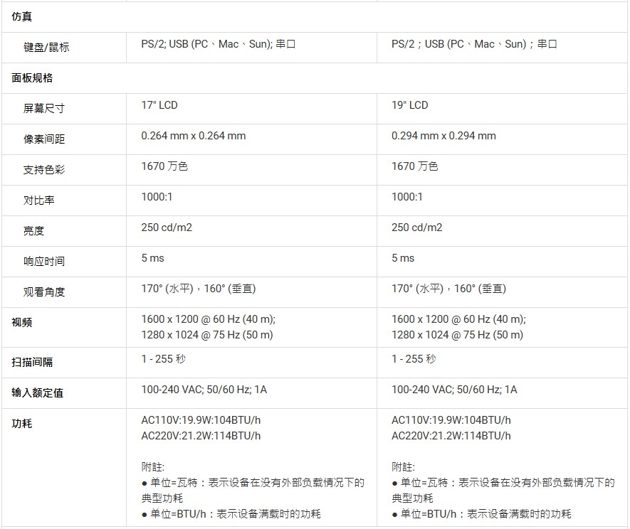Viewport: 630px width, 529px height.
Task: Click the 17" LCD screen size cell
Action: click(x=159, y=105)
